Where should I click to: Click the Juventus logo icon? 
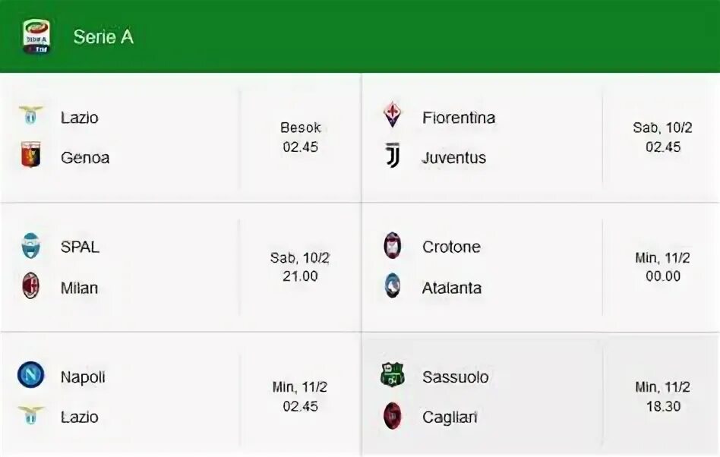393,155
